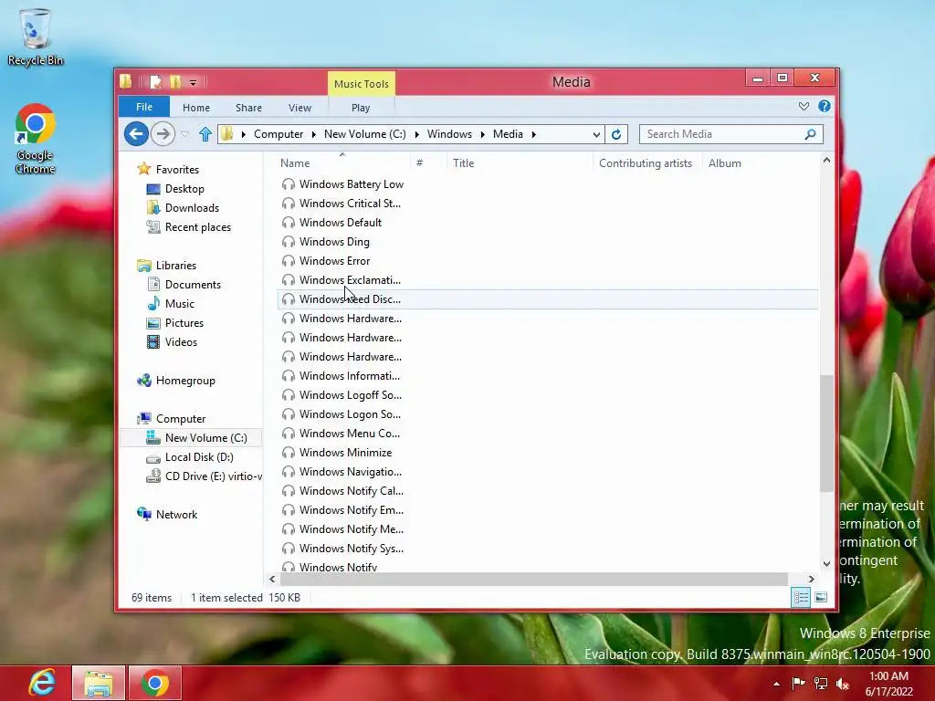Open the View ribbon tab
The height and width of the screenshot is (701, 935).
click(299, 108)
